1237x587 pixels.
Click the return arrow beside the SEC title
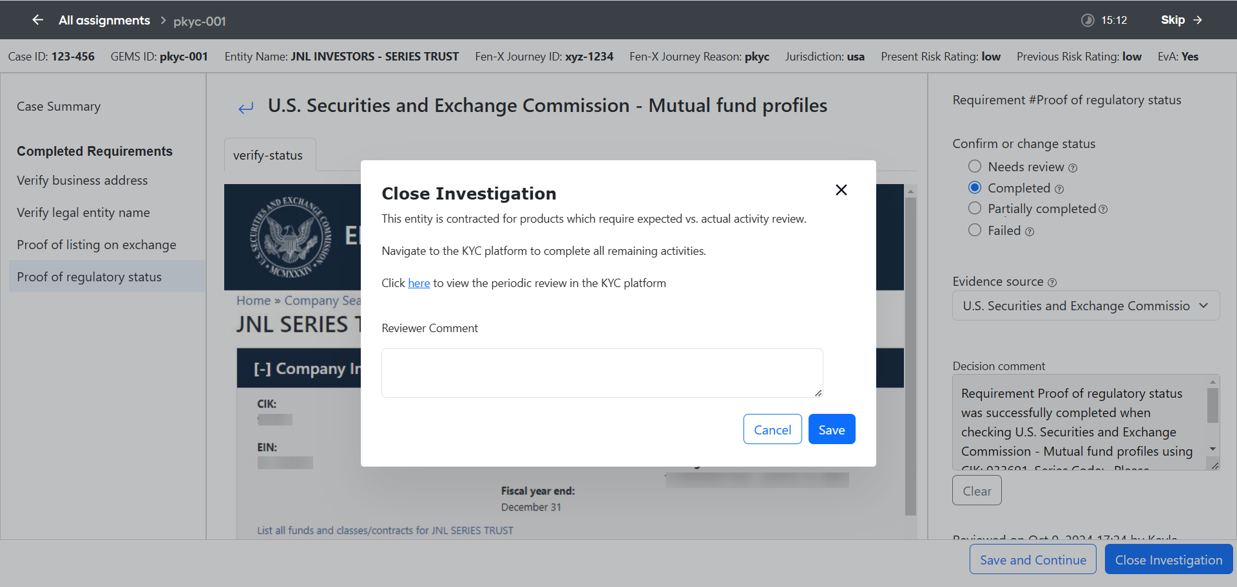coord(245,107)
